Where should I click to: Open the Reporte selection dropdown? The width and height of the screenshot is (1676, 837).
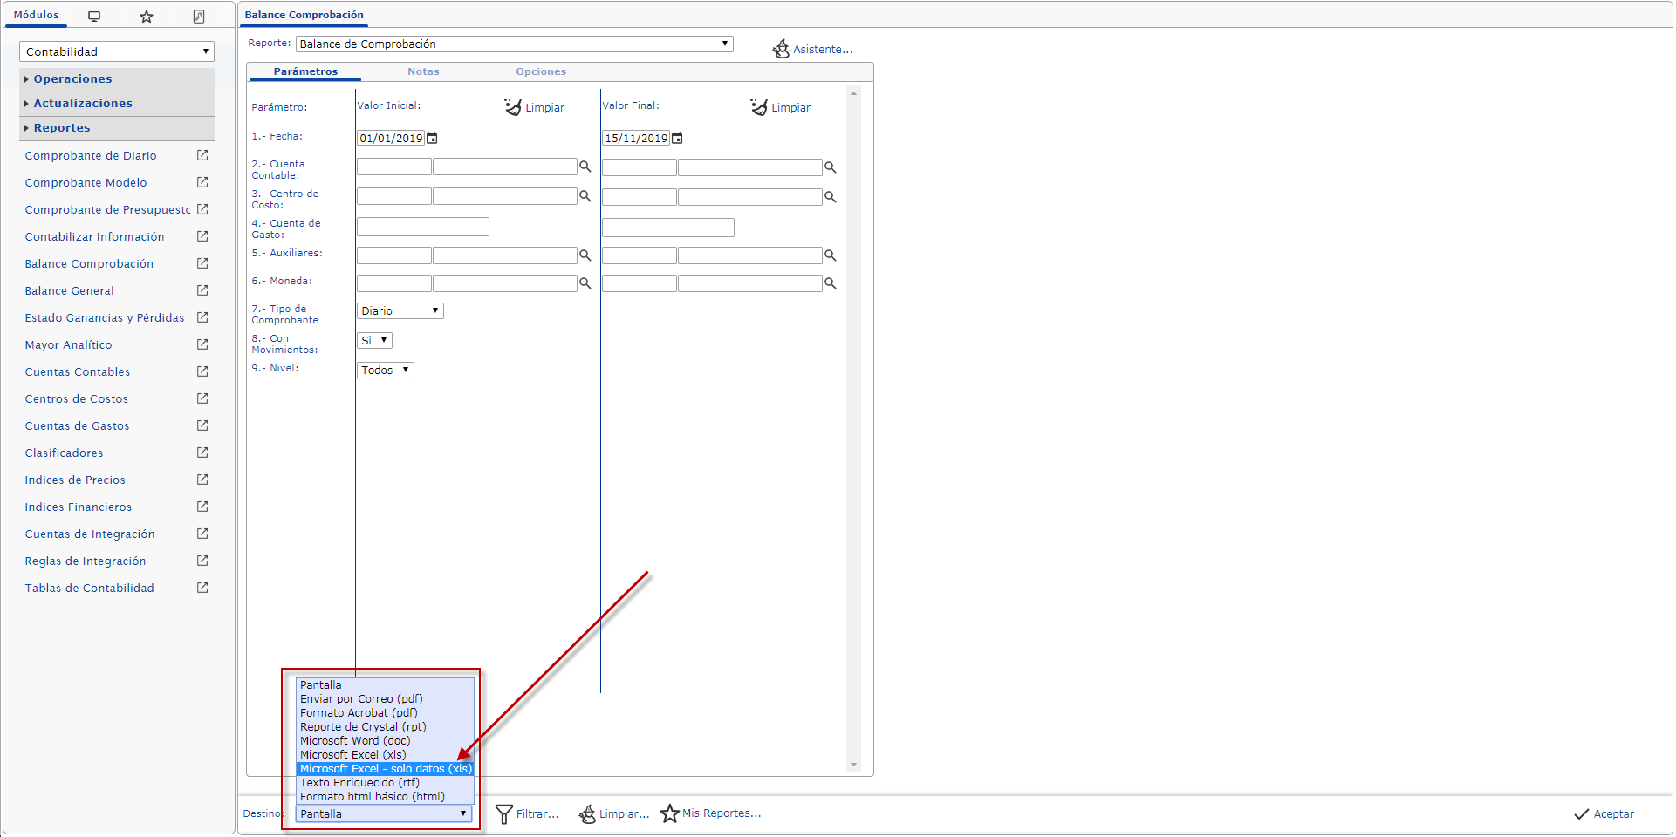[515, 44]
